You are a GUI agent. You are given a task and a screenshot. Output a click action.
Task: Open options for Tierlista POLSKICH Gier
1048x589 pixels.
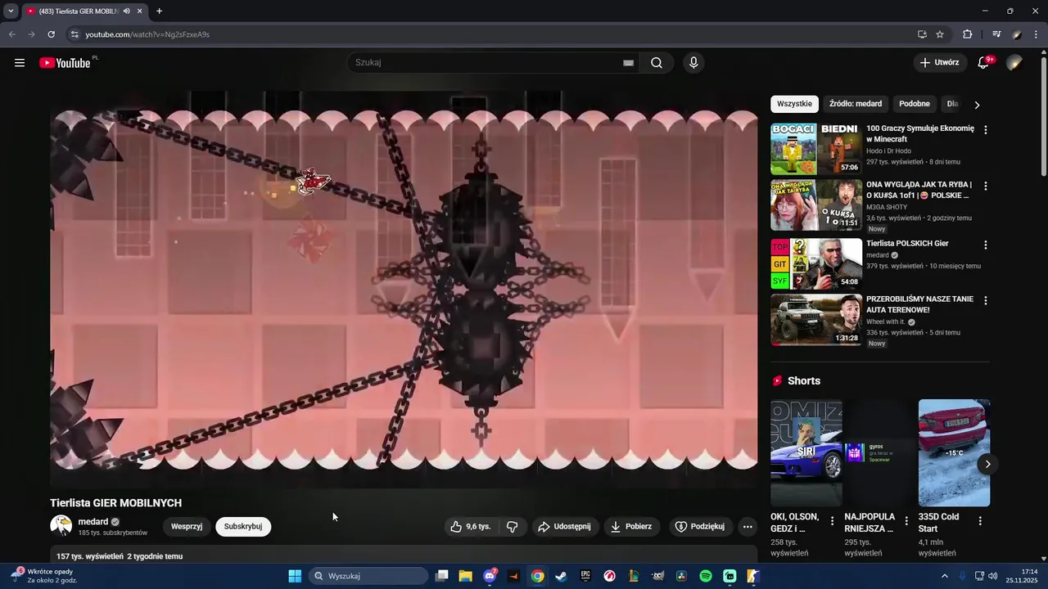tap(986, 245)
